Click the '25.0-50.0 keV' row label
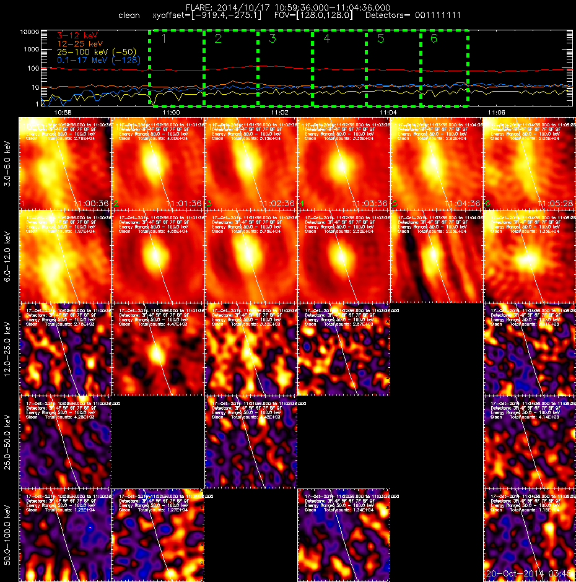The image size is (576, 582). pos(8,442)
